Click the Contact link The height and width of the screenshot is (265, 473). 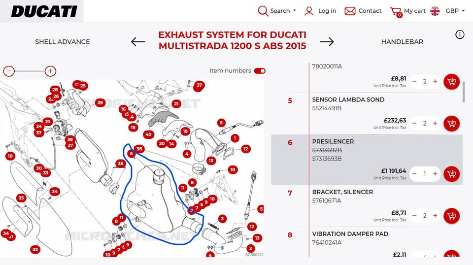(370, 11)
